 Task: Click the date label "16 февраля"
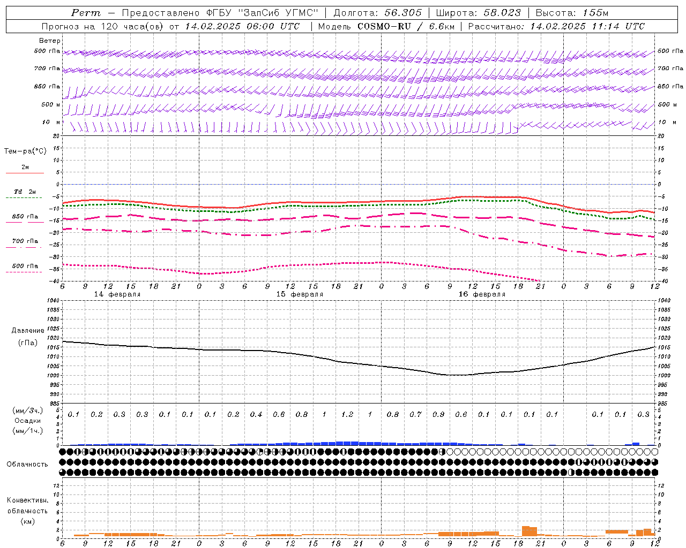[x=482, y=294]
